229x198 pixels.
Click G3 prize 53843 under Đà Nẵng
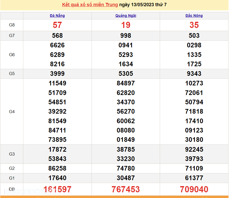57,159
